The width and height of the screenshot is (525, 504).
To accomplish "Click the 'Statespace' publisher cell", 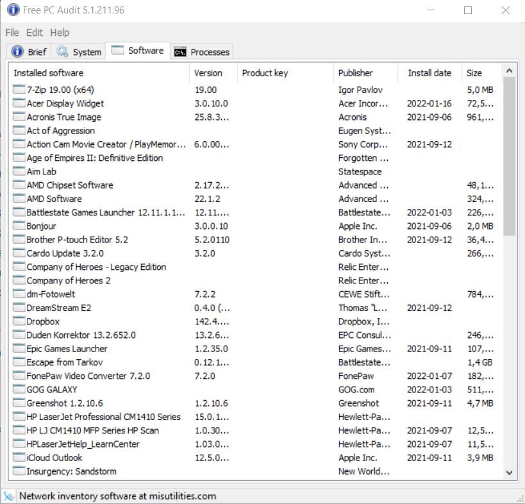I will pos(360,171).
